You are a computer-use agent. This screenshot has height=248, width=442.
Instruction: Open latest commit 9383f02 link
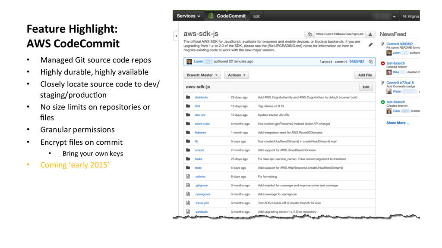pos(357,62)
